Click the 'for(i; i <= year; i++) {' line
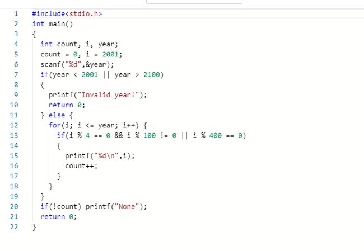 point(98,125)
